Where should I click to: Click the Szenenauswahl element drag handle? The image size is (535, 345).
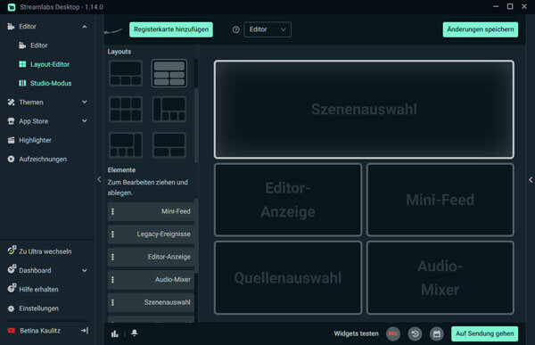click(112, 303)
